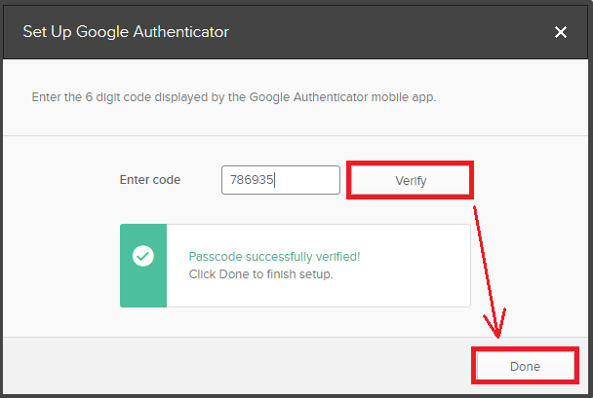This screenshot has height=398, width=593.
Task: Click the divider line under the instructions
Action: pyautogui.click(x=296, y=135)
